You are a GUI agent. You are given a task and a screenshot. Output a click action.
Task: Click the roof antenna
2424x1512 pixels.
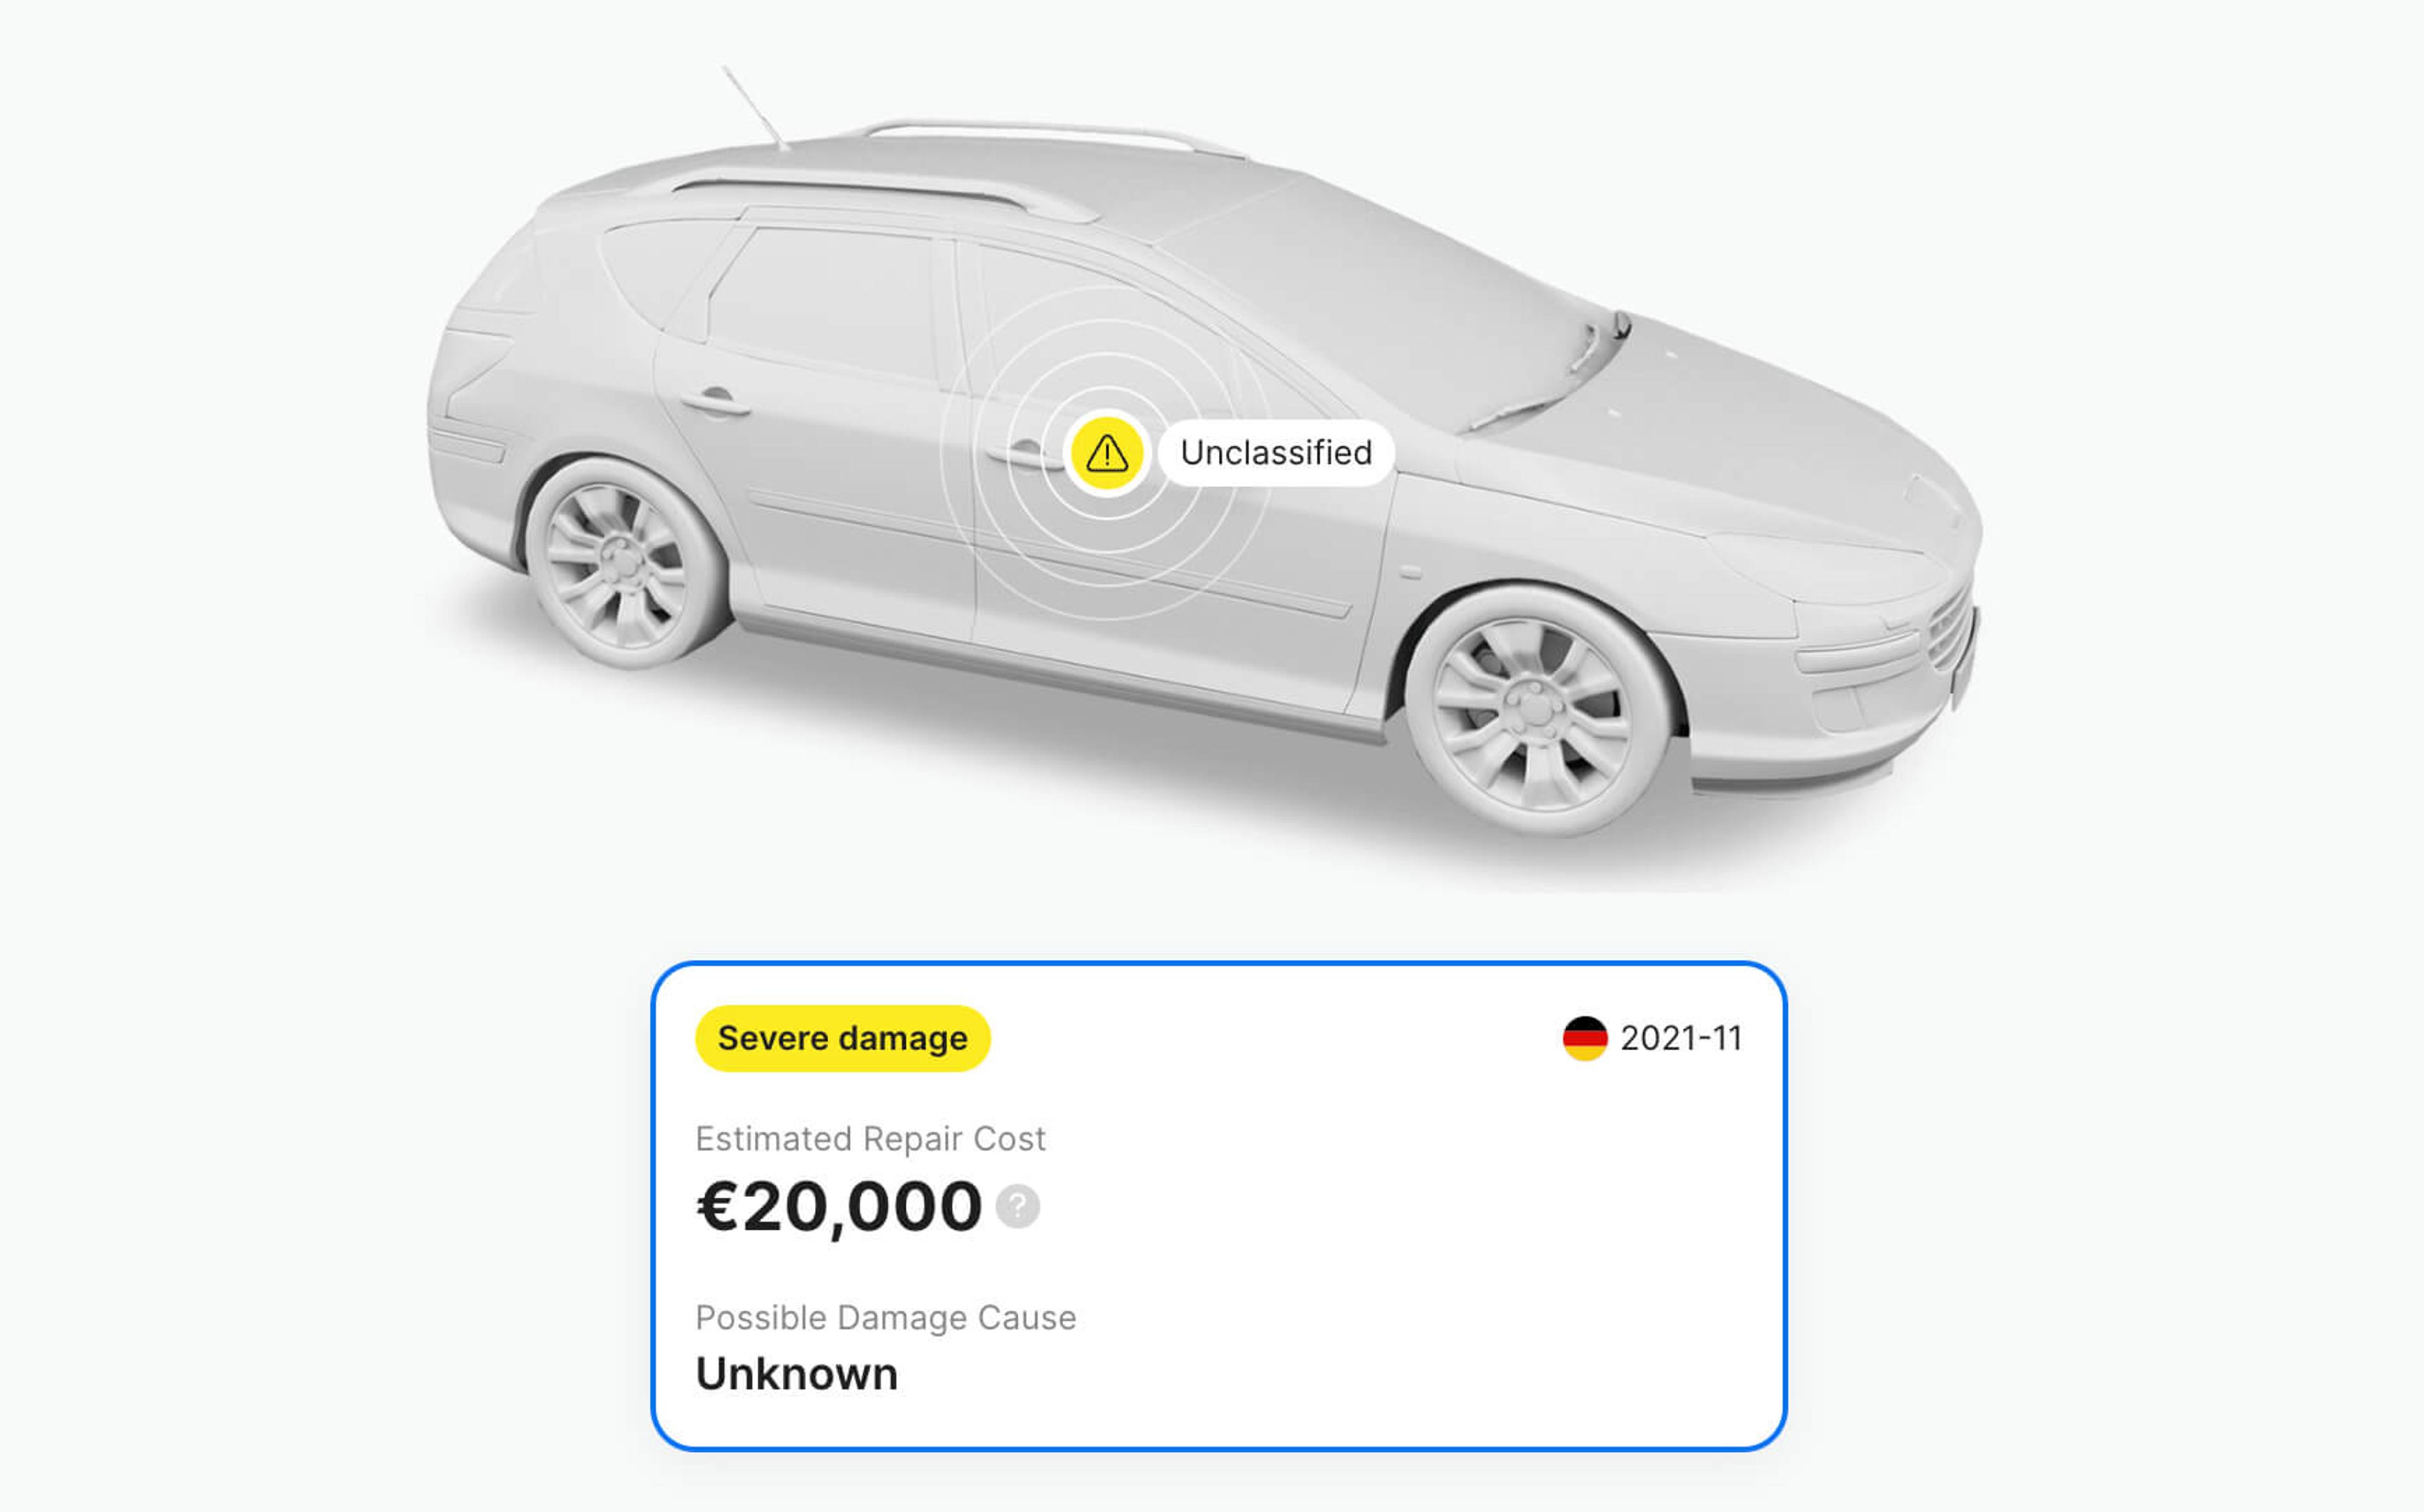[756, 108]
